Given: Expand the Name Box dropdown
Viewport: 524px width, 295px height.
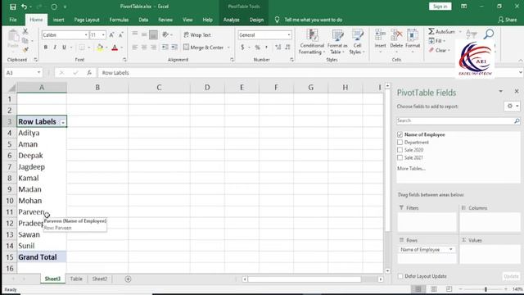Looking at the screenshot, I should pyautogui.click(x=38, y=73).
